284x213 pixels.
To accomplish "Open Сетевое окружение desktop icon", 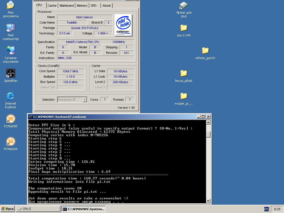I will point(11,50).
